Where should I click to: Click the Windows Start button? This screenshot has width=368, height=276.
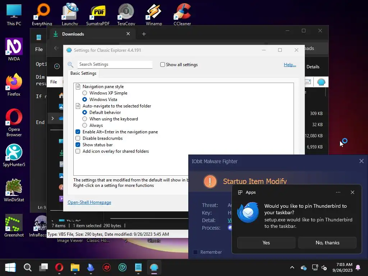[x=10, y=267]
